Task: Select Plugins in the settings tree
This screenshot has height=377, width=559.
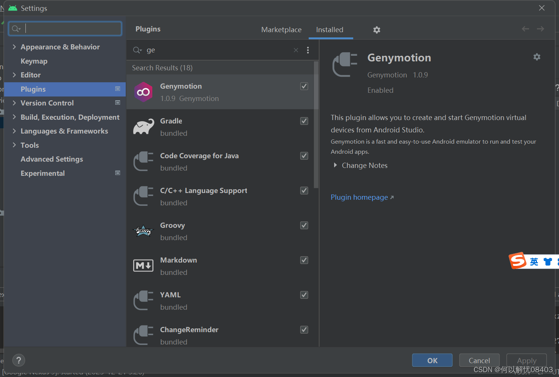Action: pos(65,89)
